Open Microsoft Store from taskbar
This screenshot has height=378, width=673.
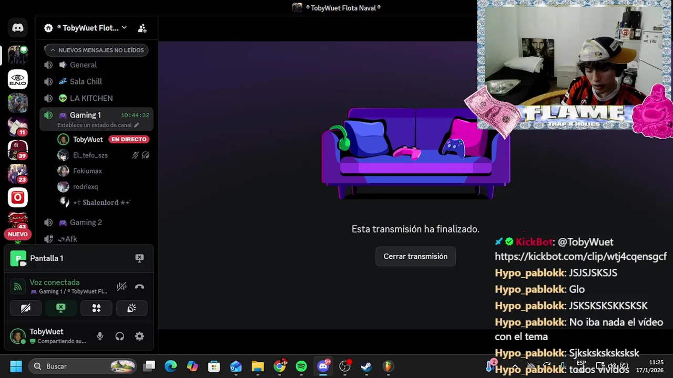click(x=214, y=366)
